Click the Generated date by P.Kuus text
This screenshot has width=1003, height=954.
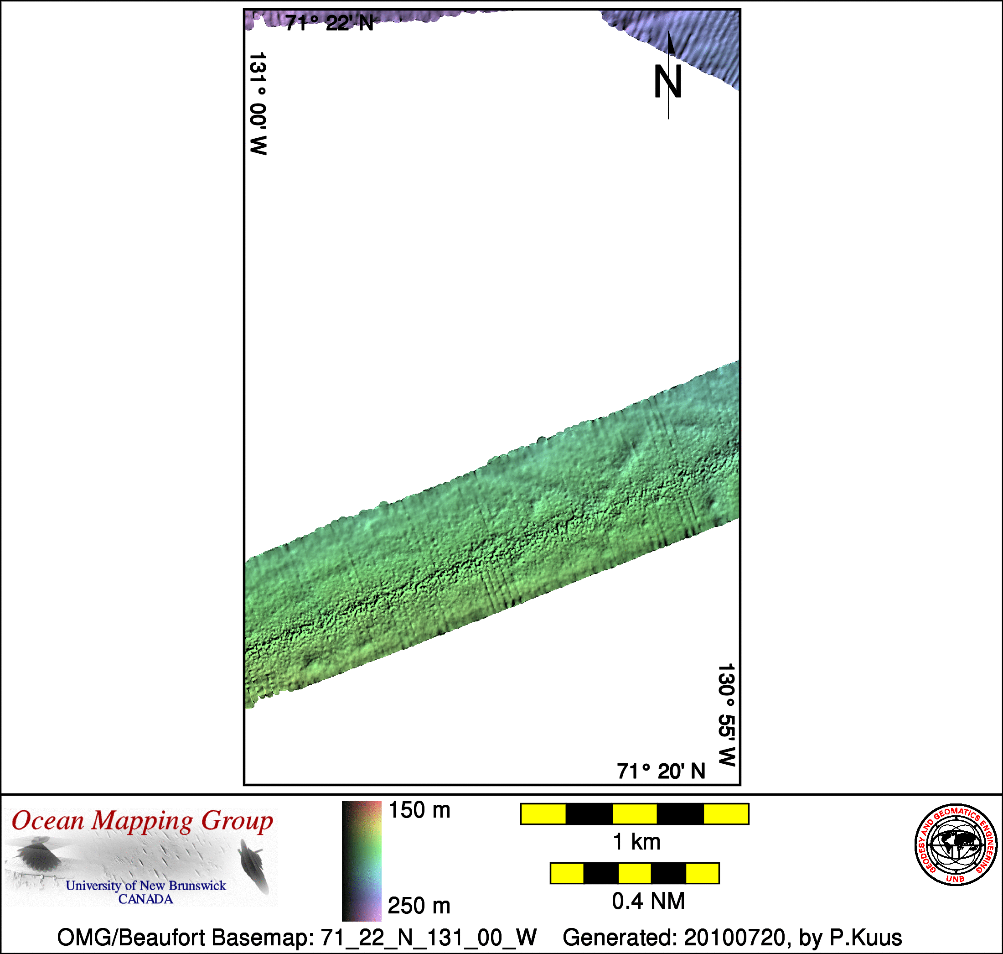(732, 937)
